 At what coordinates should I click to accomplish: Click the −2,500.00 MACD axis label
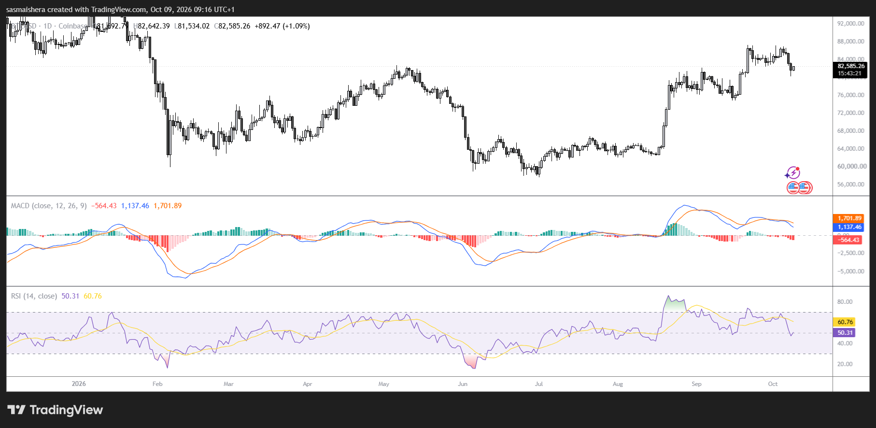[x=850, y=253]
